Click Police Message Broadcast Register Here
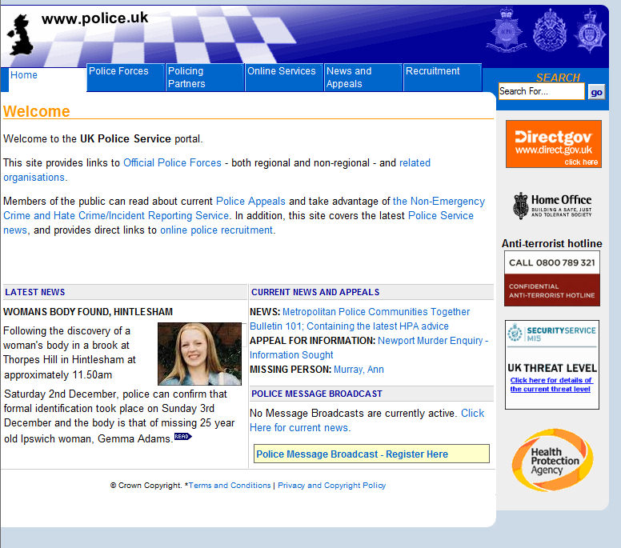Screen dimensions: 621x548 click(352, 454)
